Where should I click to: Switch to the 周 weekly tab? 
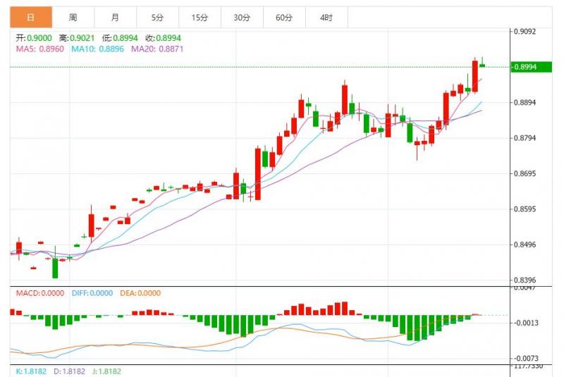tap(73, 17)
